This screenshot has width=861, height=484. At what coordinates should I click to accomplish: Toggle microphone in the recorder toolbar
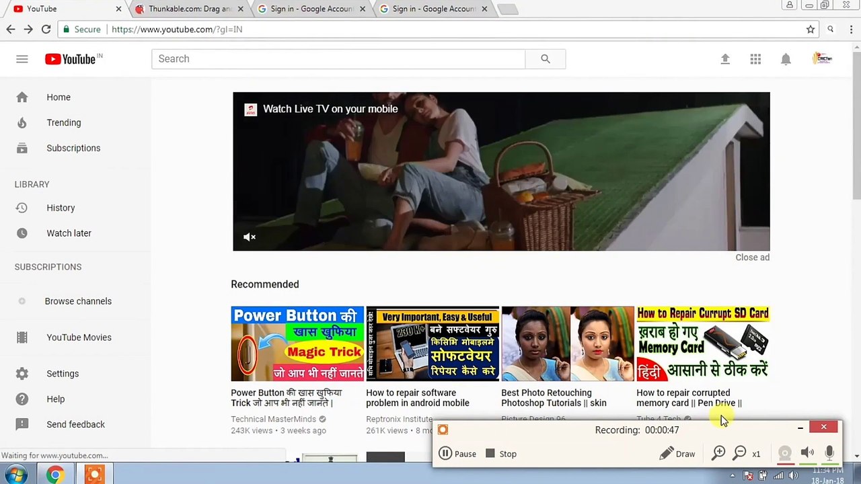click(829, 454)
